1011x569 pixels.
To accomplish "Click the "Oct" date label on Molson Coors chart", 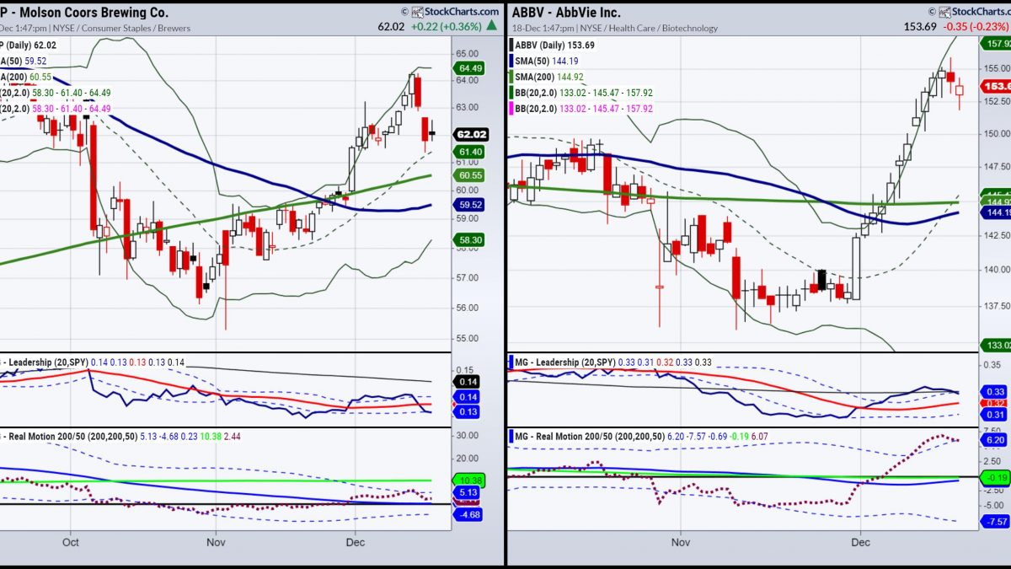I will 70,544.
